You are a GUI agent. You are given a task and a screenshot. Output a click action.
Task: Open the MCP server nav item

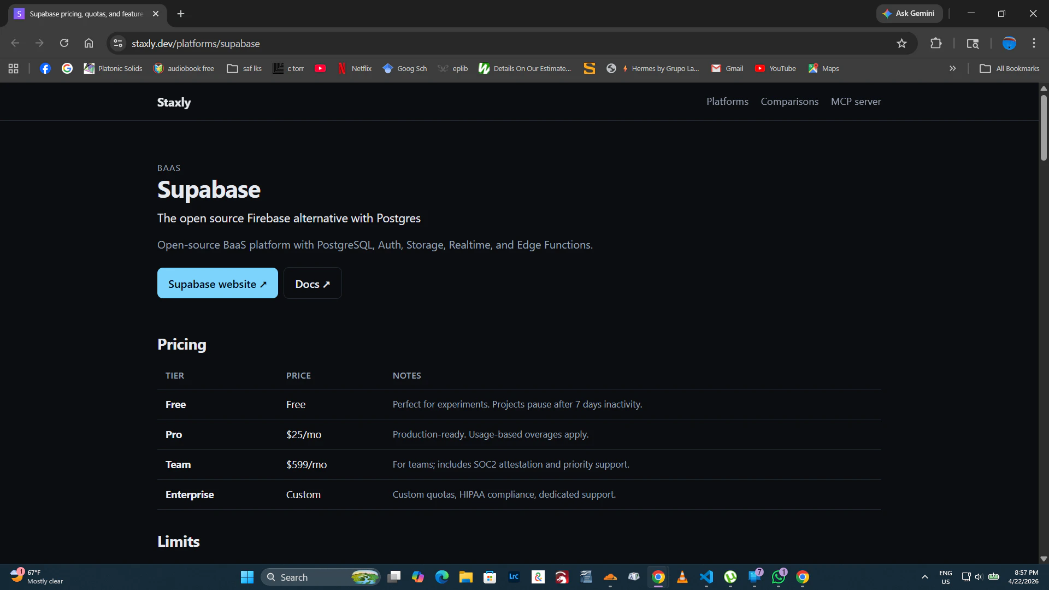(x=856, y=102)
